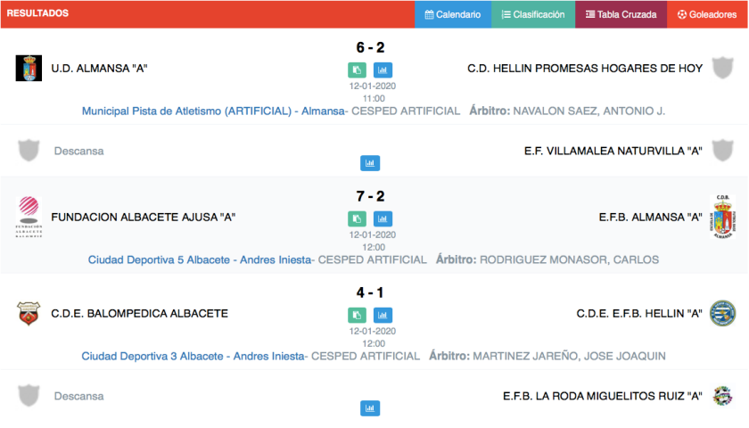
Task: Open green report icon for the 7 - 2 match
Action: coord(357,218)
